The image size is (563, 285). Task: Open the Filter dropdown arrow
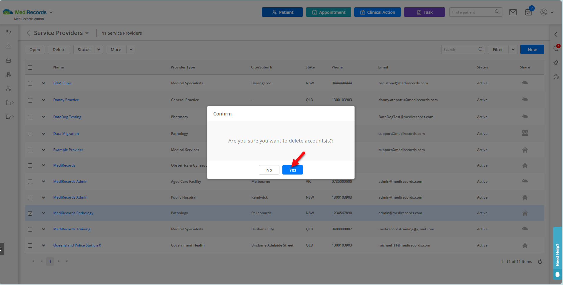(513, 49)
